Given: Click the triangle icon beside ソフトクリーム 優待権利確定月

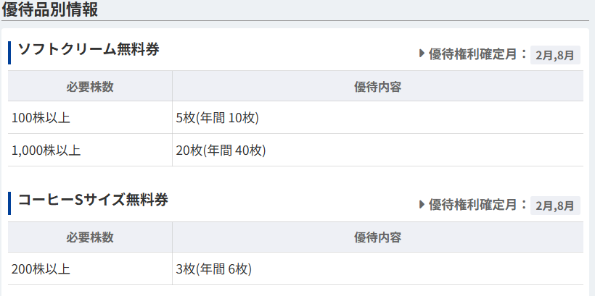Looking at the screenshot, I should pos(422,54).
